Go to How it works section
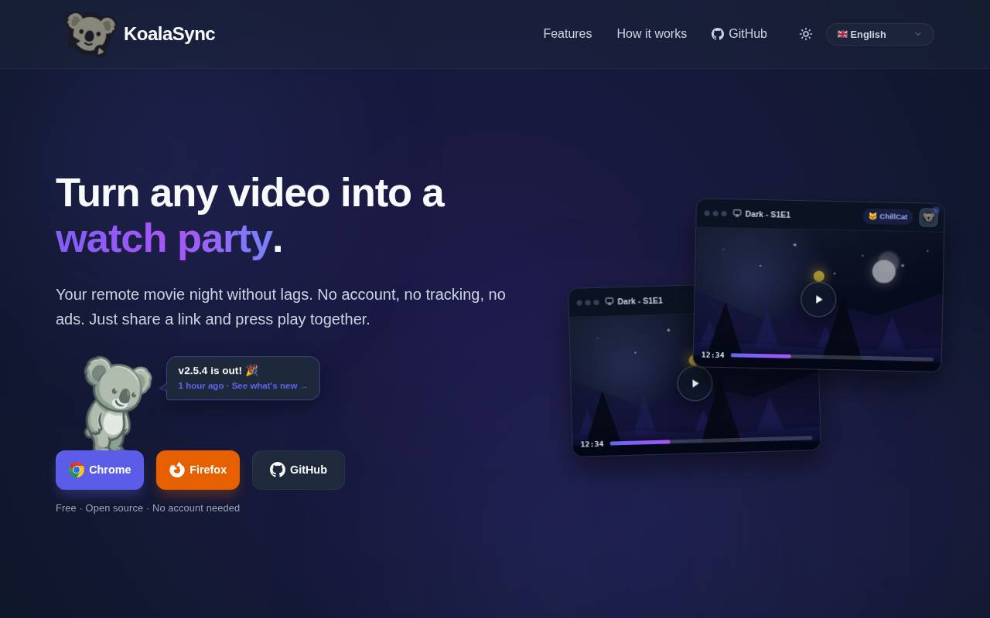Image resolution: width=990 pixels, height=618 pixels. 652,34
